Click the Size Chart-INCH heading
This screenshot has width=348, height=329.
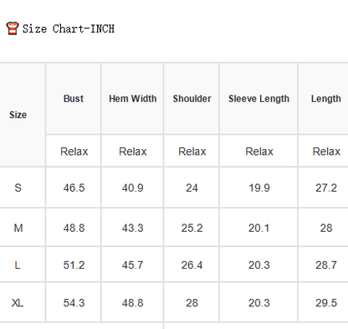pos(69,28)
